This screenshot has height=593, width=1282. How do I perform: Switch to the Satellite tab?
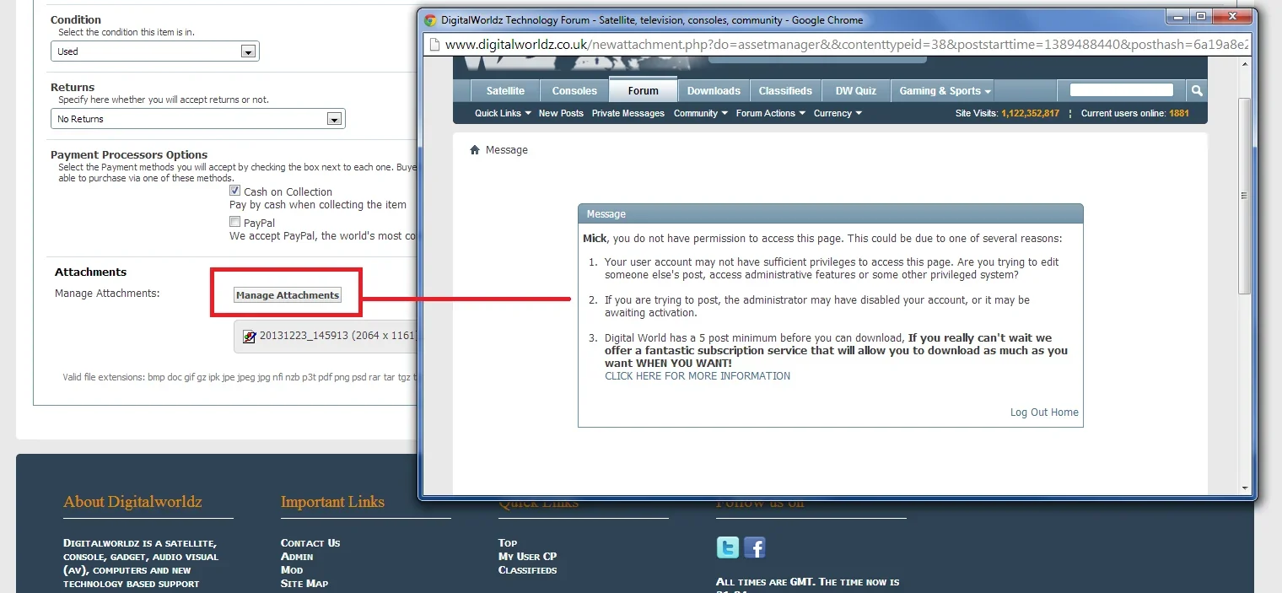pos(505,91)
